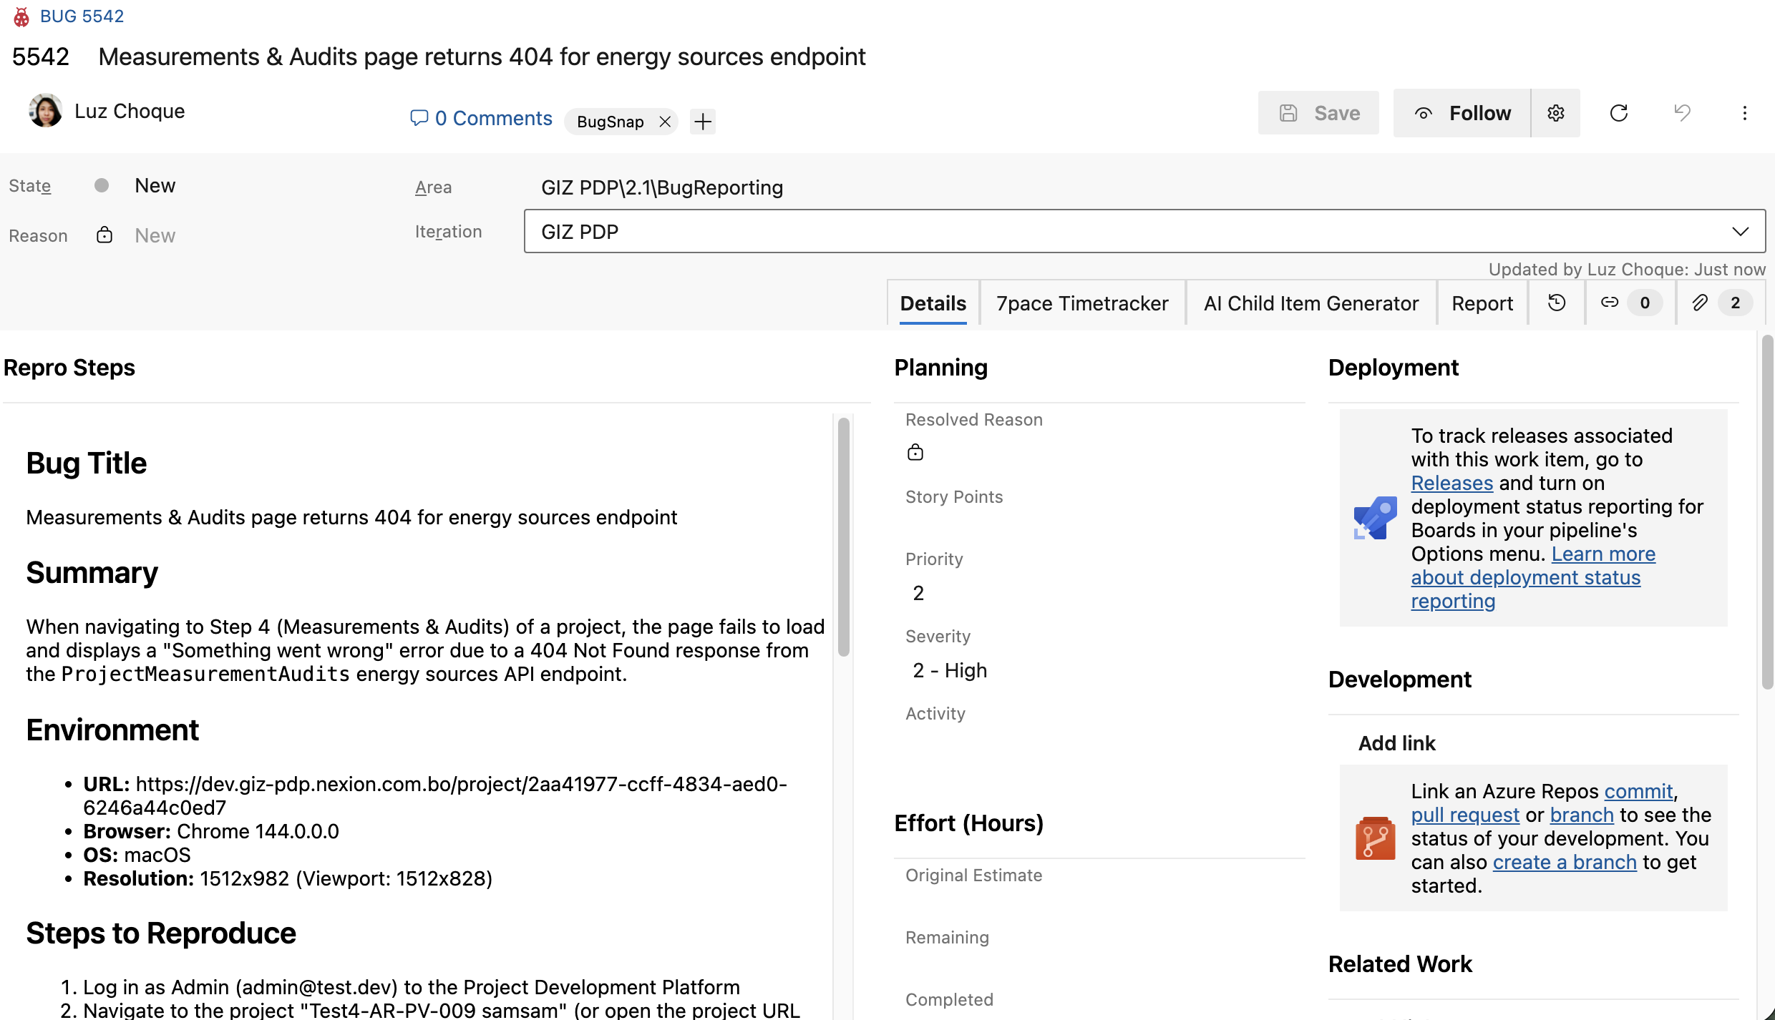Click Luz Choque's avatar

[x=45, y=111]
